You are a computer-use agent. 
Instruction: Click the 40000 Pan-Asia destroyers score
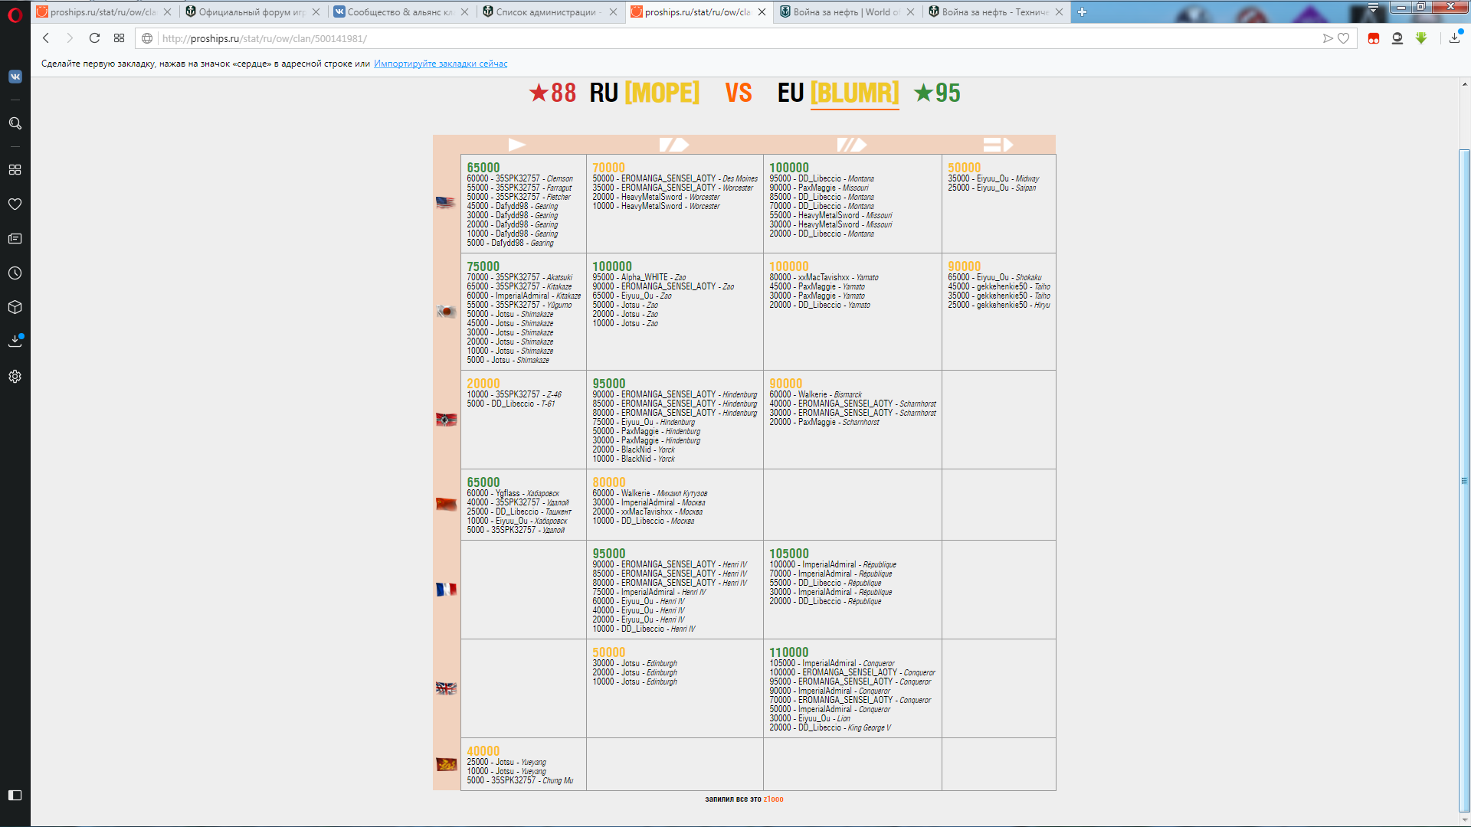(483, 751)
